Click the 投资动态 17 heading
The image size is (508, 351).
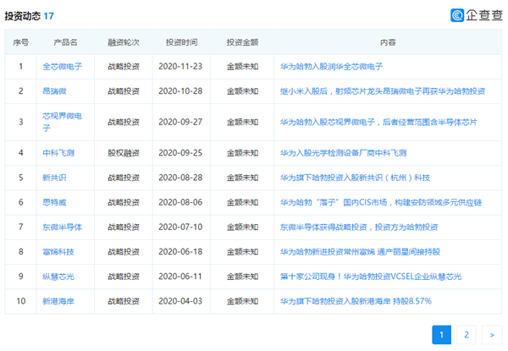click(x=29, y=16)
